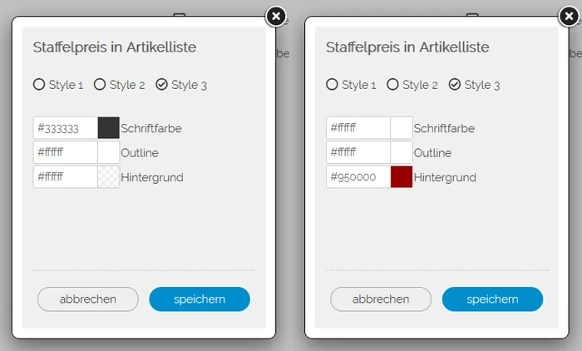Screen dimensions: 582x351
Task: Choose Style 3 in right dialog
Action: pos(454,84)
